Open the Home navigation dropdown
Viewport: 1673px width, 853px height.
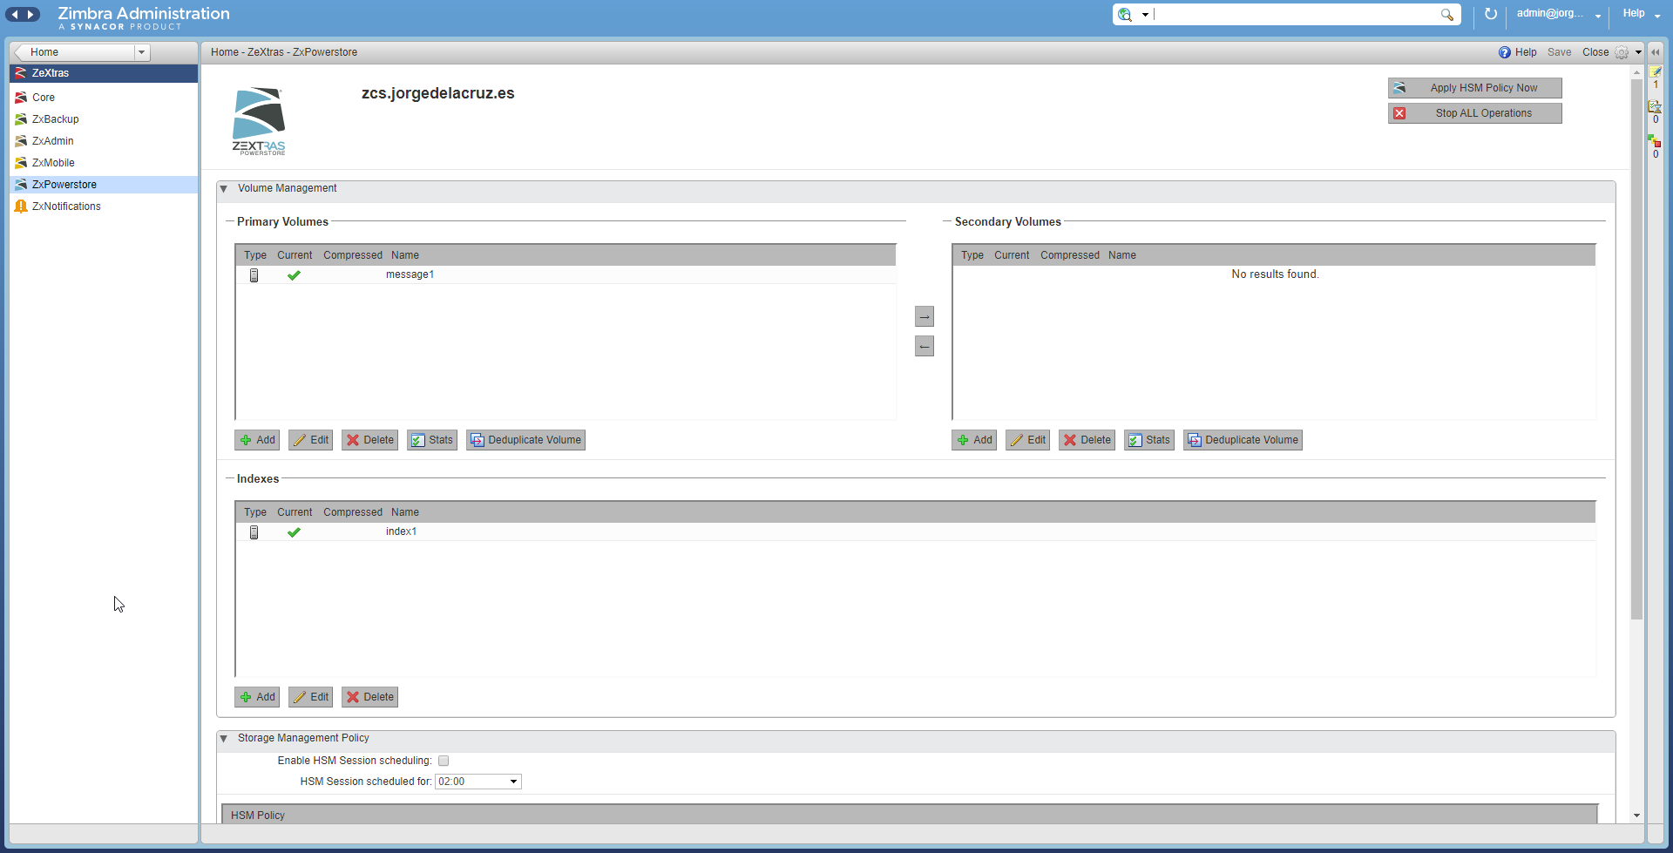[x=141, y=52]
